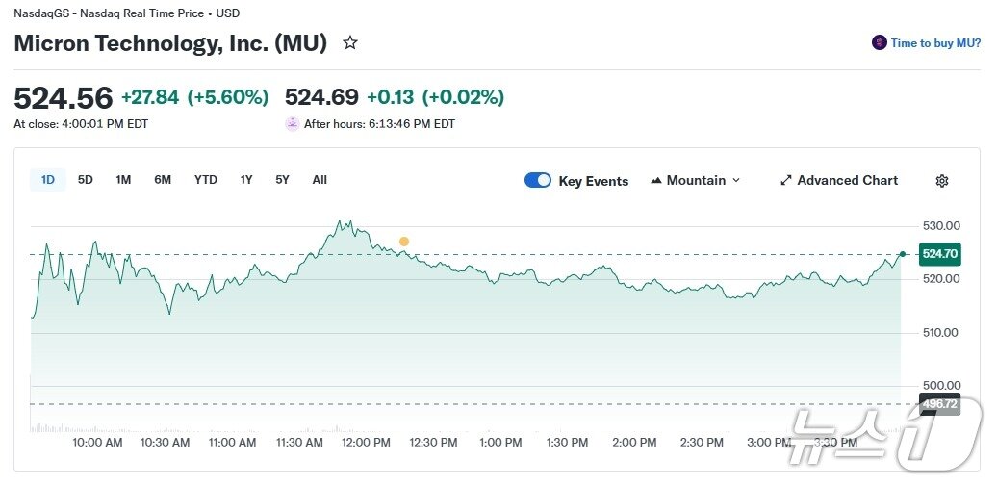The image size is (997, 486).
Task: Select the 1M chart range
Action: [123, 180]
